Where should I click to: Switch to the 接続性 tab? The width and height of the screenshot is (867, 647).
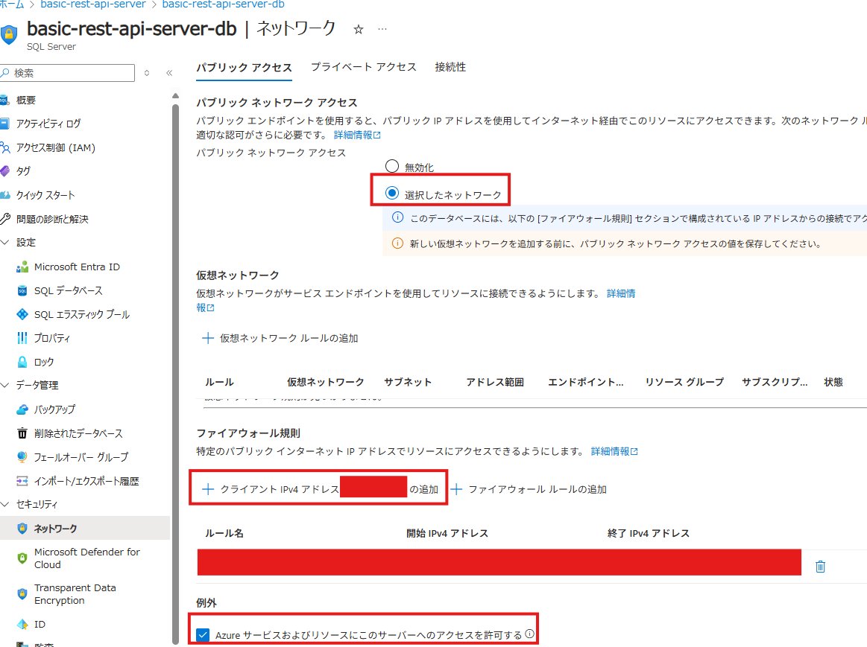[x=451, y=67]
